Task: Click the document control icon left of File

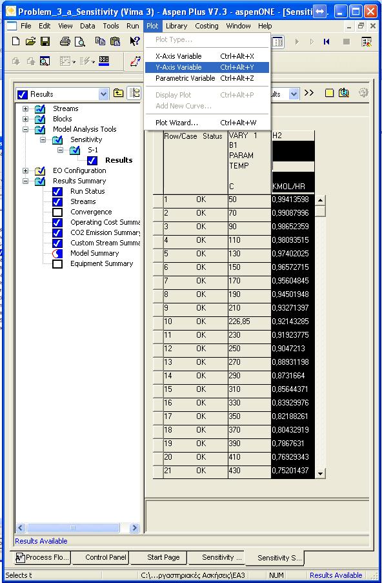Action: [12, 26]
